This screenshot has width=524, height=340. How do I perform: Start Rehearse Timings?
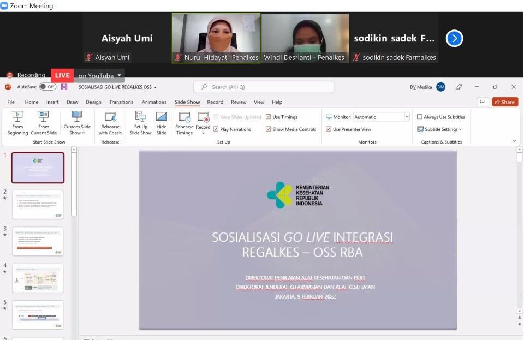[184, 123]
